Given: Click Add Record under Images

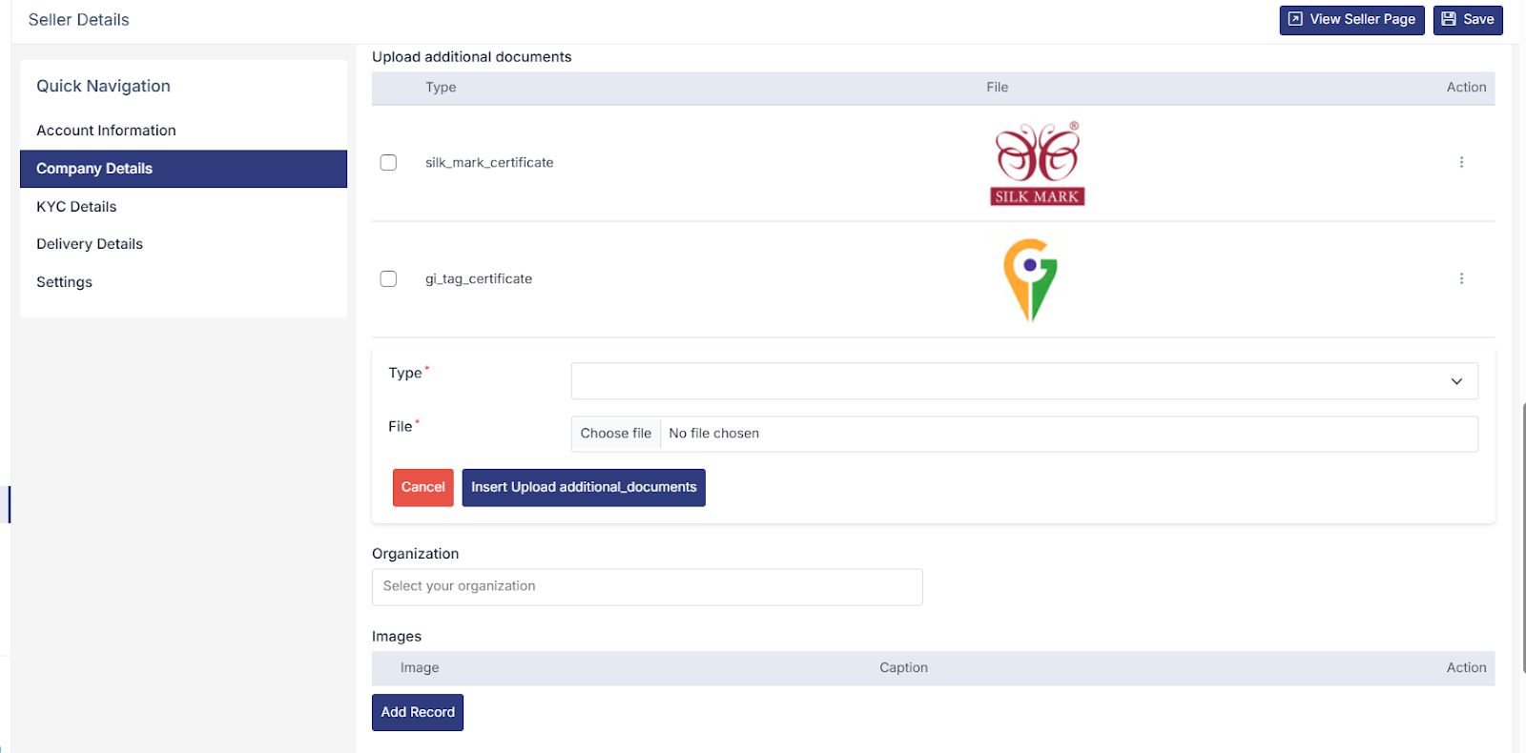Looking at the screenshot, I should 418,713.
